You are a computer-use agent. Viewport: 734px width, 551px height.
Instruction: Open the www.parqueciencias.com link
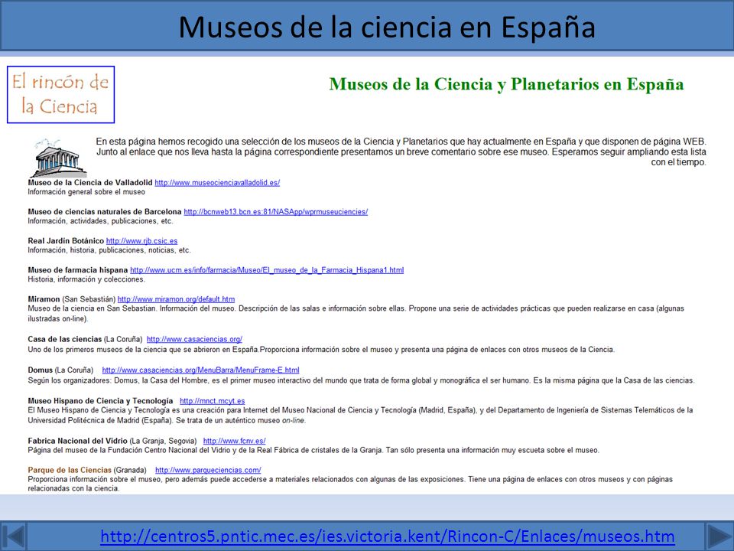pyautogui.click(x=208, y=470)
